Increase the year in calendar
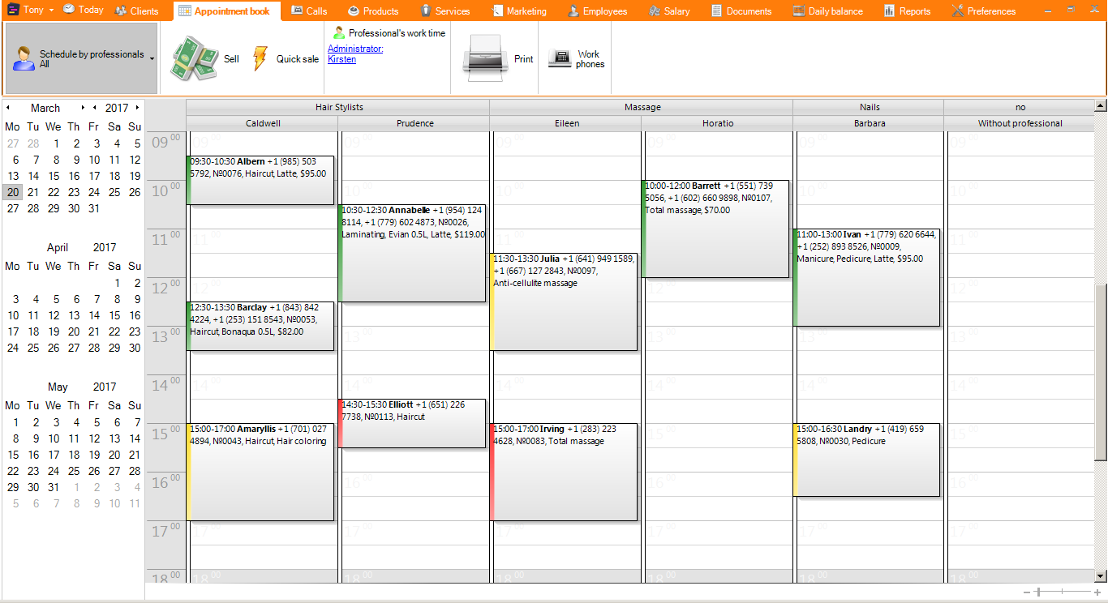Screen dimensions: 1108x603 [138, 108]
